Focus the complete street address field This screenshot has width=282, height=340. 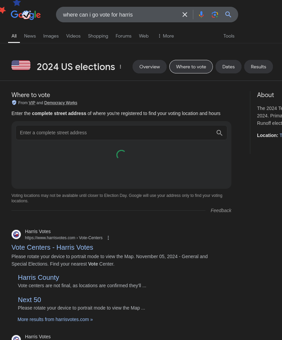[121, 133]
